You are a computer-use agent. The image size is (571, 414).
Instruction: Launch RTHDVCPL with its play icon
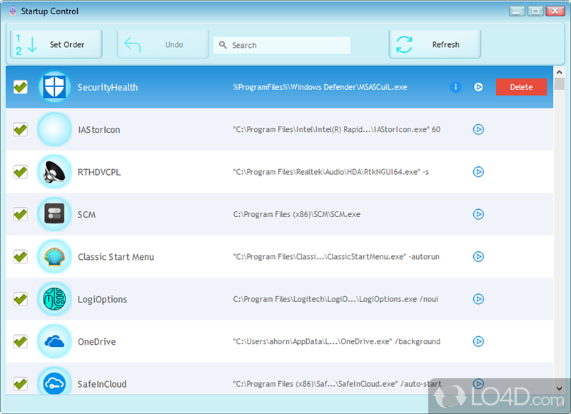point(478,172)
